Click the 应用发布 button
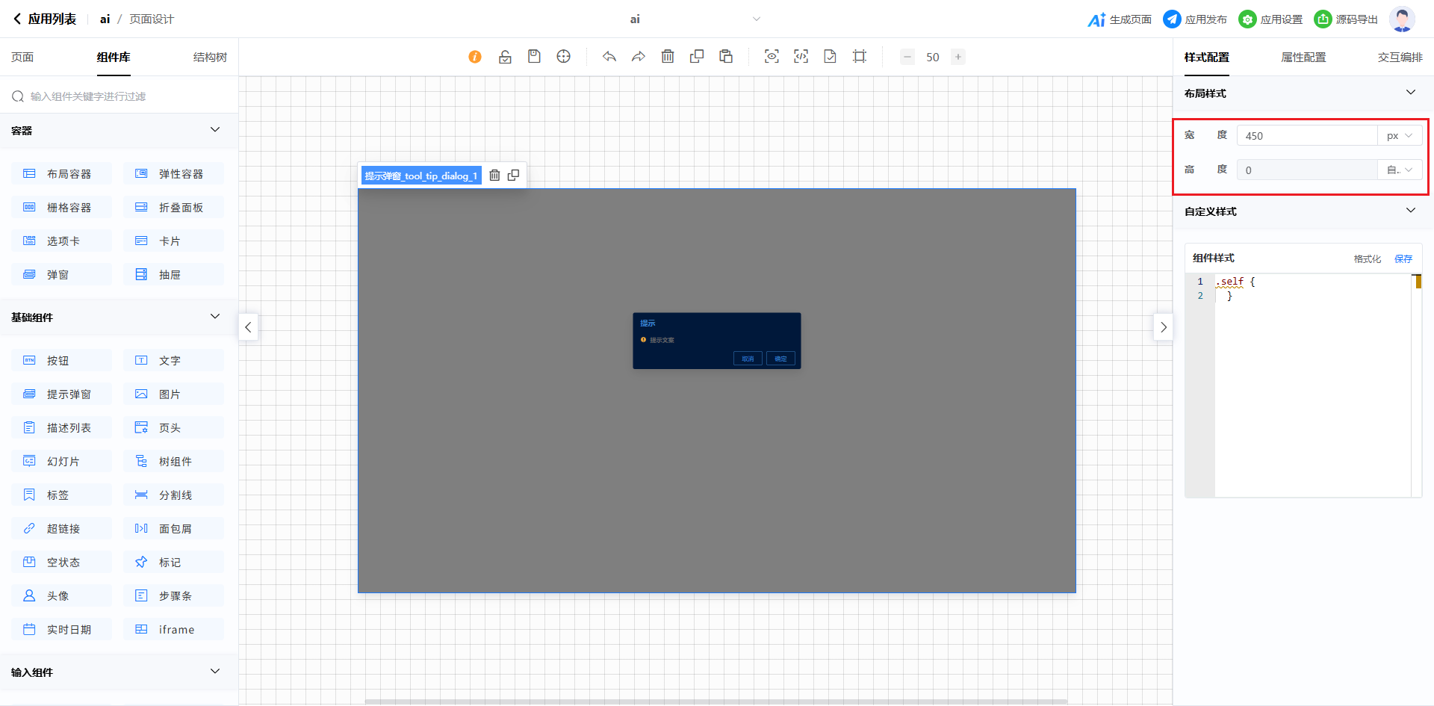The height and width of the screenshot is (706, 1434). click(x=1196, y=19)
